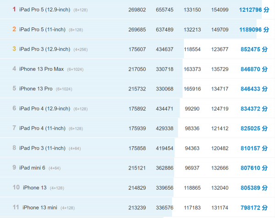Click the value 133150

click(192, 10)
